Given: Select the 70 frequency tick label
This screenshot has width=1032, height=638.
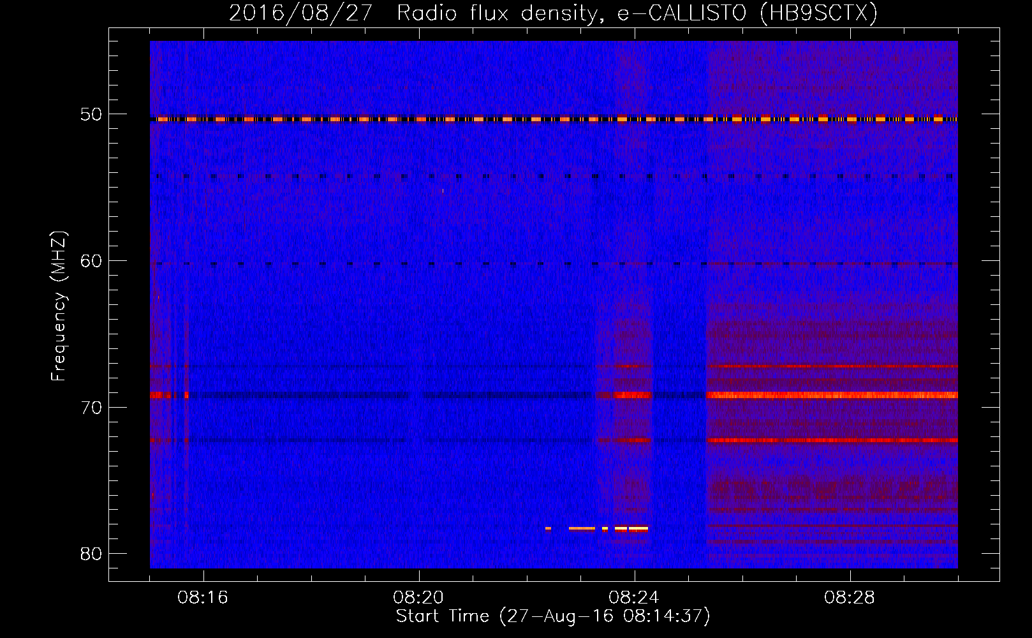Looking at the screenshot, I should click(91, 407).
